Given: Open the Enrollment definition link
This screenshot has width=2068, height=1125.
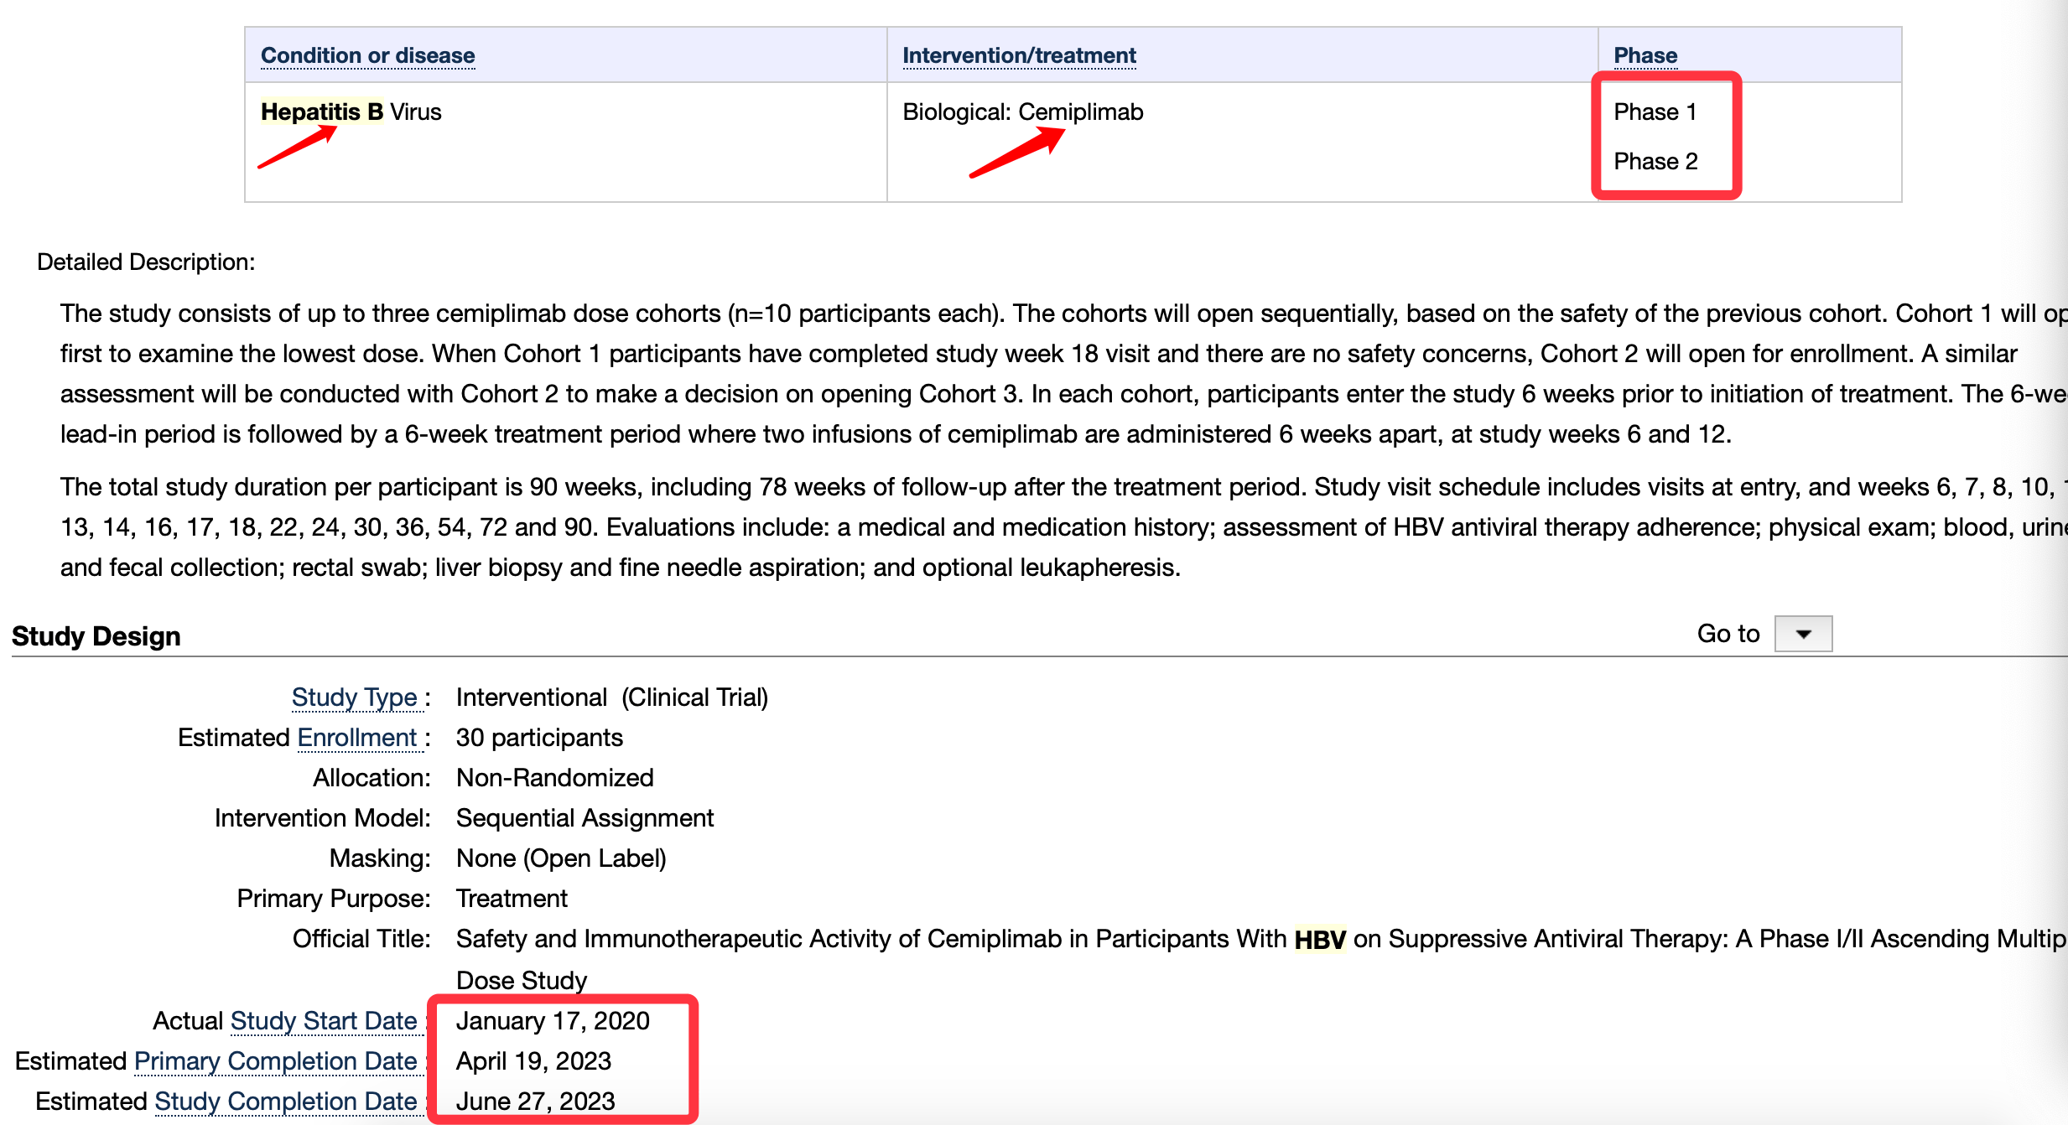Looking at the screenshot, I should tap(357, 738).
